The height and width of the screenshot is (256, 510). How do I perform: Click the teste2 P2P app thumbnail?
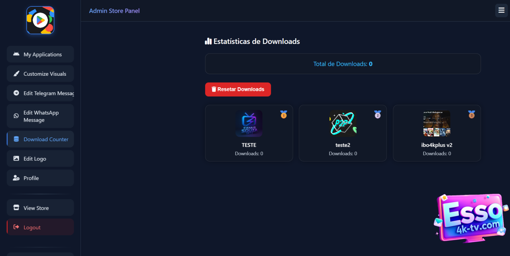coord(343,124)
